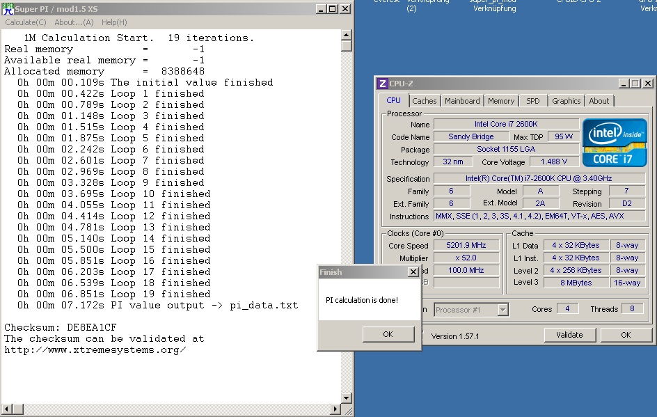Select the CPU tab in CPU-Z
This screenshot has width=657, height=417.
(393, 100)
